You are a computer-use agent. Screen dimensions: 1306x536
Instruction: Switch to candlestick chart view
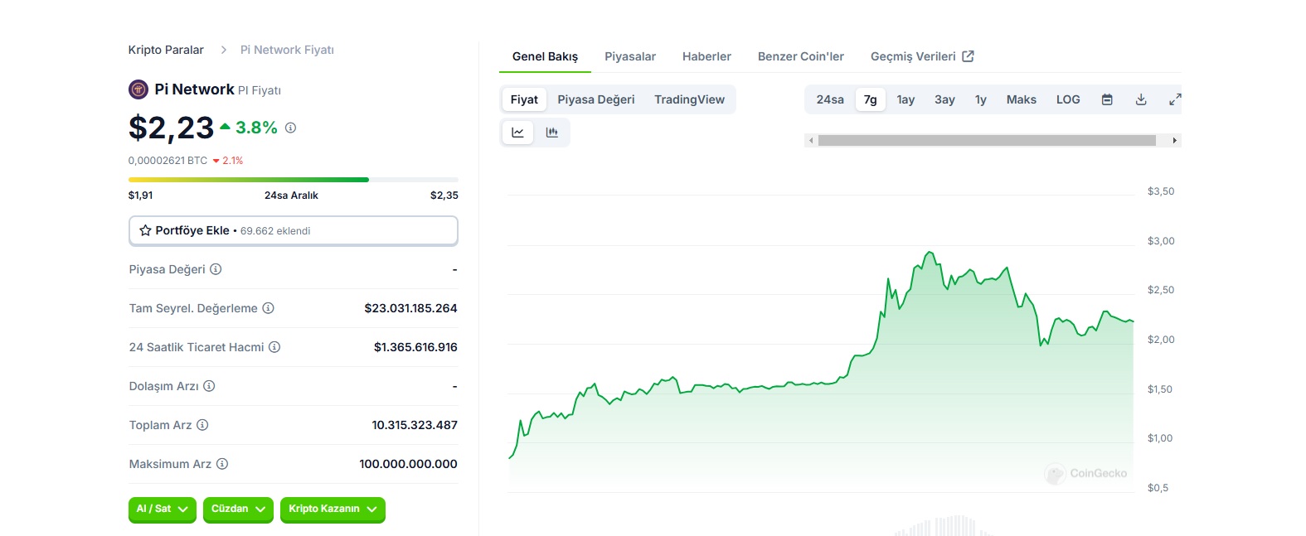click(552, 133)
